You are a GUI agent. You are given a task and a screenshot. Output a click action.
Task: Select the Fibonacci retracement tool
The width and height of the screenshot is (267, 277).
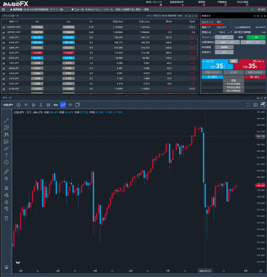(x=6, y=127)
